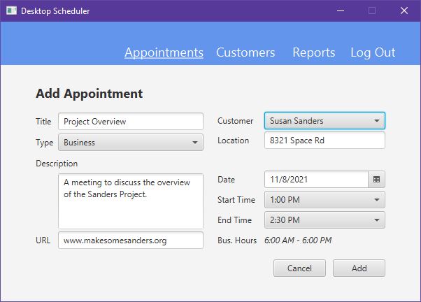The width and height of the screenshot is (421, 302).
Task: Click the Location label
Action: 233,141
